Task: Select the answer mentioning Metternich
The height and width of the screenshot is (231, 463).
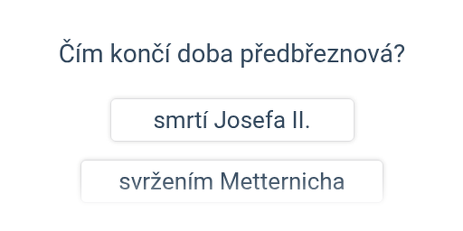Action: (231, 181)
